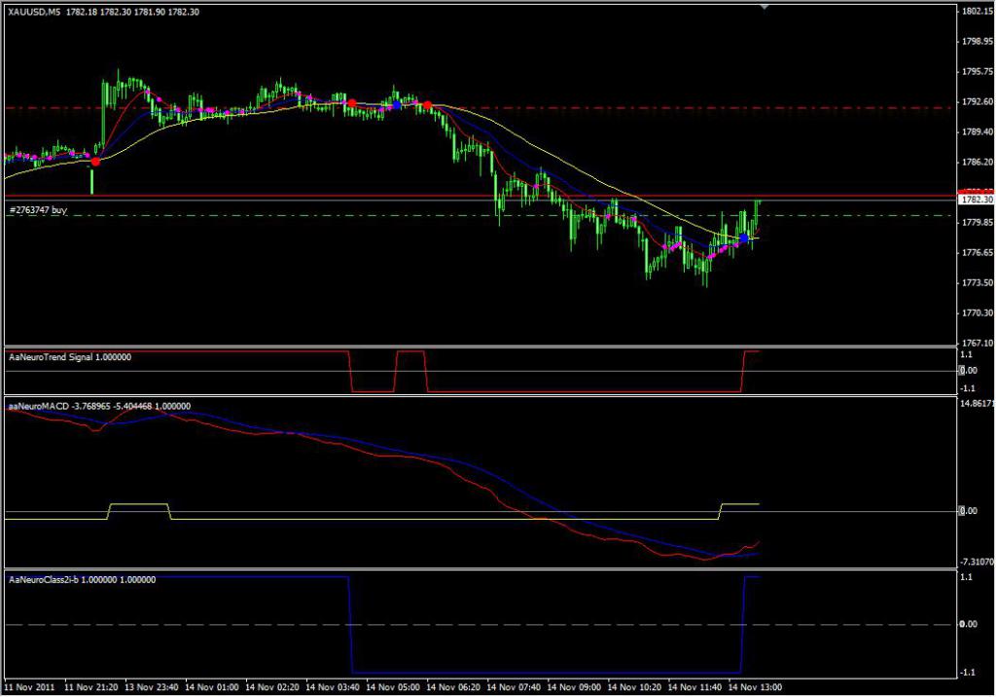Click the blue signal dot near 14 Nov 13:00
996x697 pixels.
744,238
